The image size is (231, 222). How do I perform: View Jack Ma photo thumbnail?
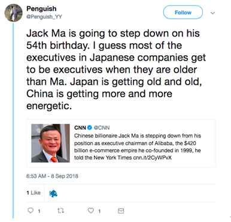coord(50,143)
